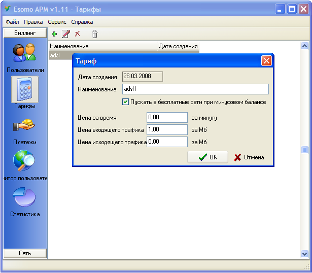Toggle the free networks on negative balance checkbox
The width and height of the screenshot is (312, 273).
[x=125, y=102]
